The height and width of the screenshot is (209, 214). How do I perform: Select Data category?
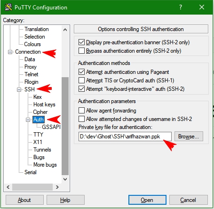[30, 59]
